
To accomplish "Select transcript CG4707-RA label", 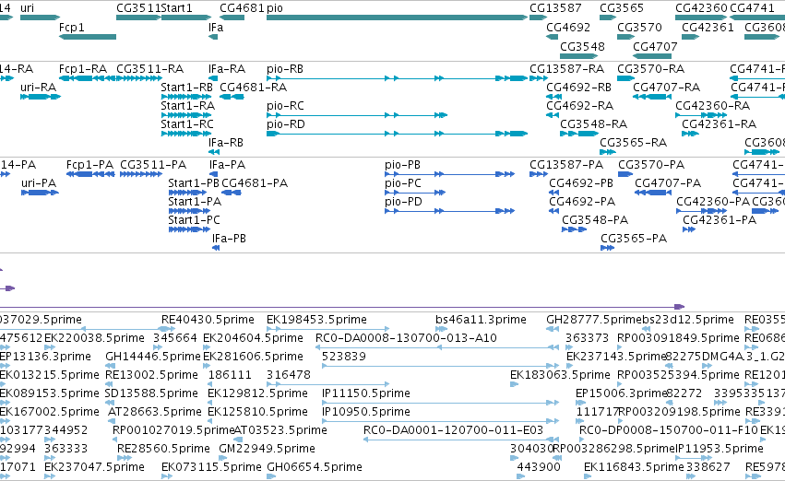I will click(x=666, y=88).
